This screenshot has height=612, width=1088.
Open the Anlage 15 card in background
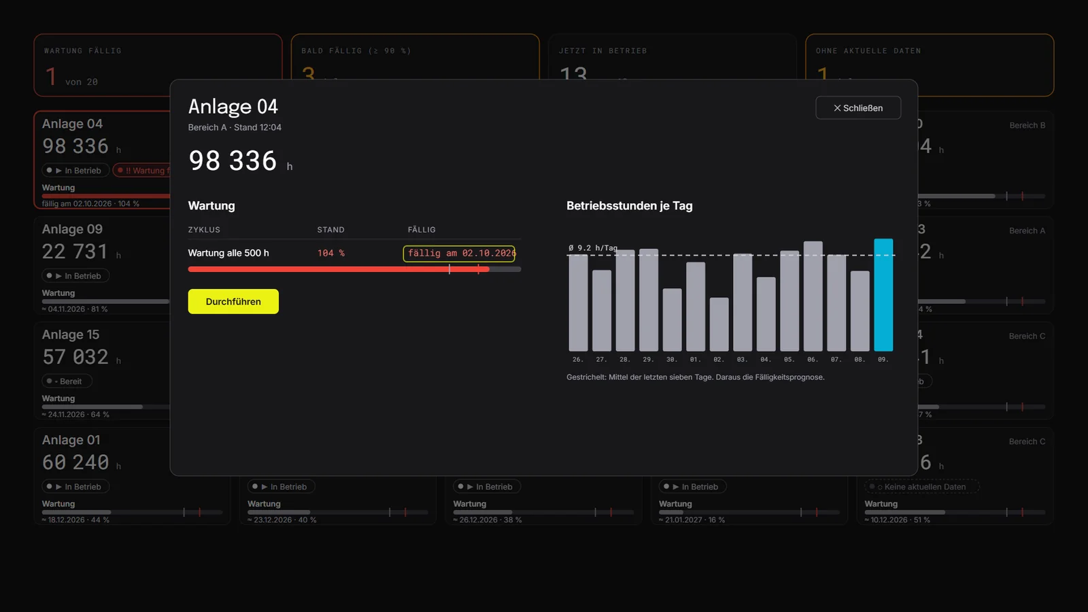pyautogui.click(x=102, y=371)
